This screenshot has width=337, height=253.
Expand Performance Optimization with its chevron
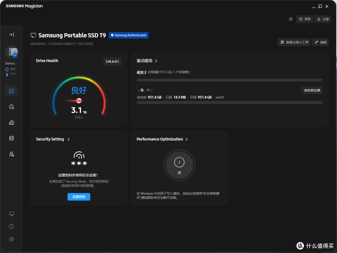pyautogui.click(x=187, y=139)
